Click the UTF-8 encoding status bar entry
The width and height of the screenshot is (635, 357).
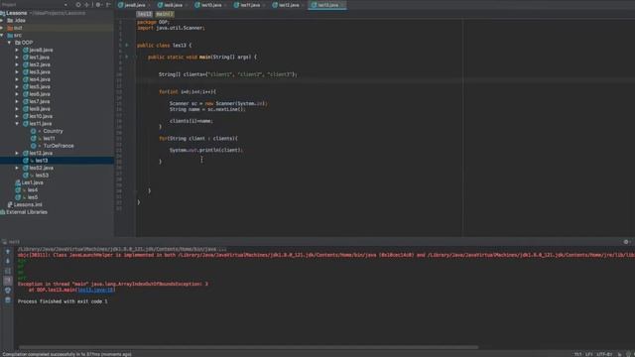pos(604,354)
